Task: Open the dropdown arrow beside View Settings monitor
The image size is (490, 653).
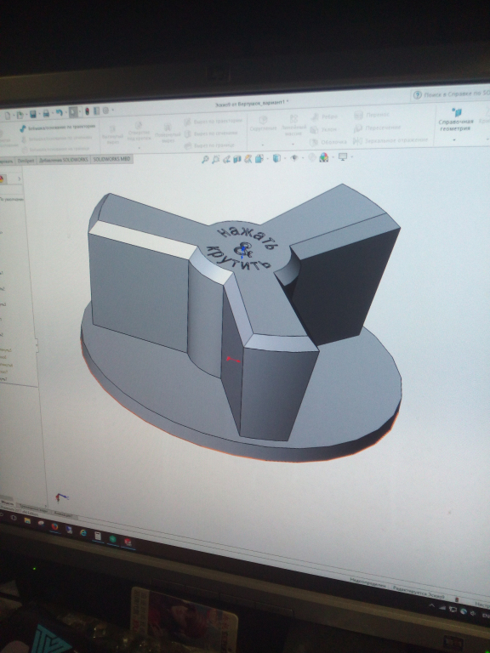Action: tap(351, 157)
